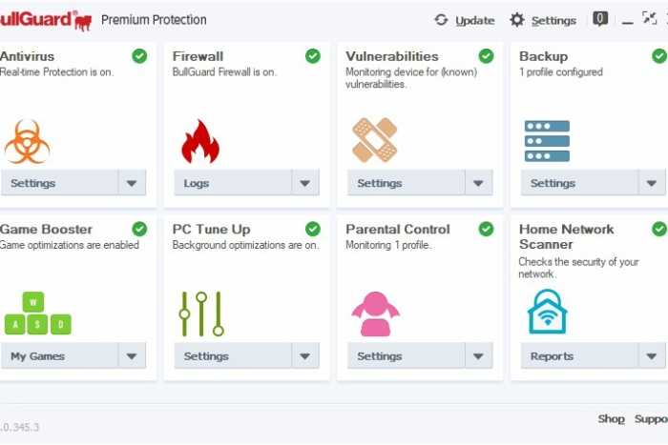Click the green status check on Parental Control

click(x=486, y=229)
